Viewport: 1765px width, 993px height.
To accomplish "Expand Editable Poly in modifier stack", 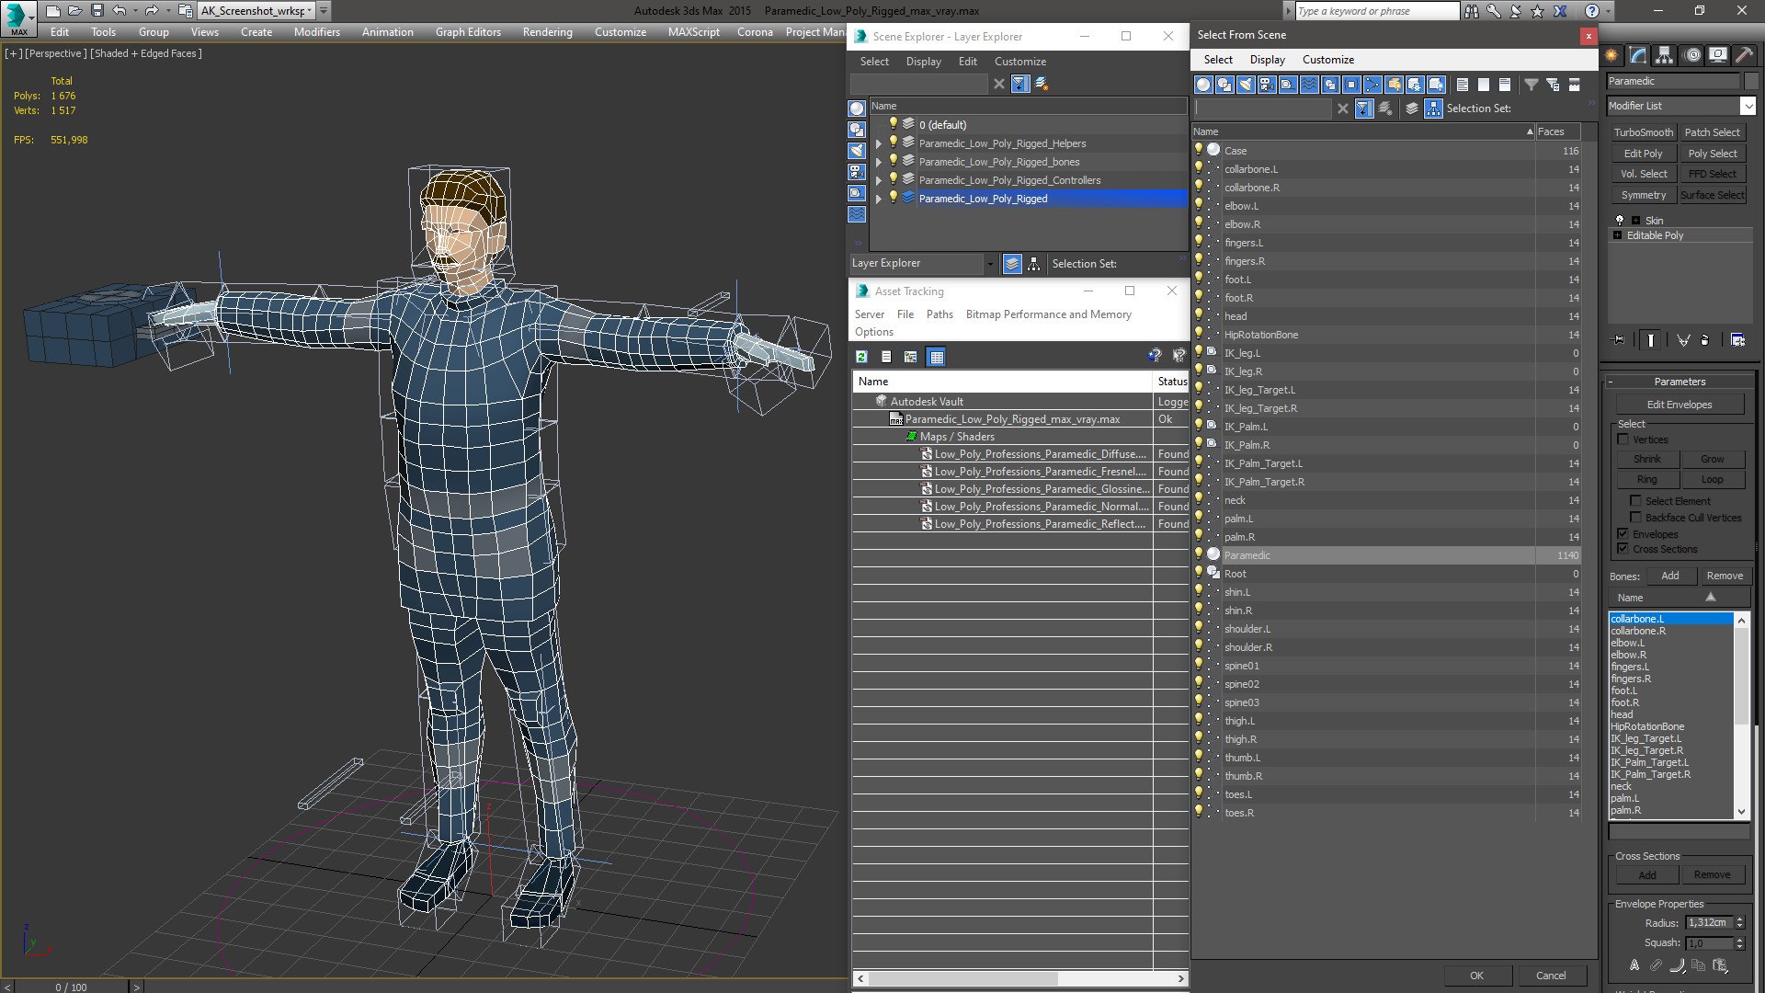I will click(1618, 235).
